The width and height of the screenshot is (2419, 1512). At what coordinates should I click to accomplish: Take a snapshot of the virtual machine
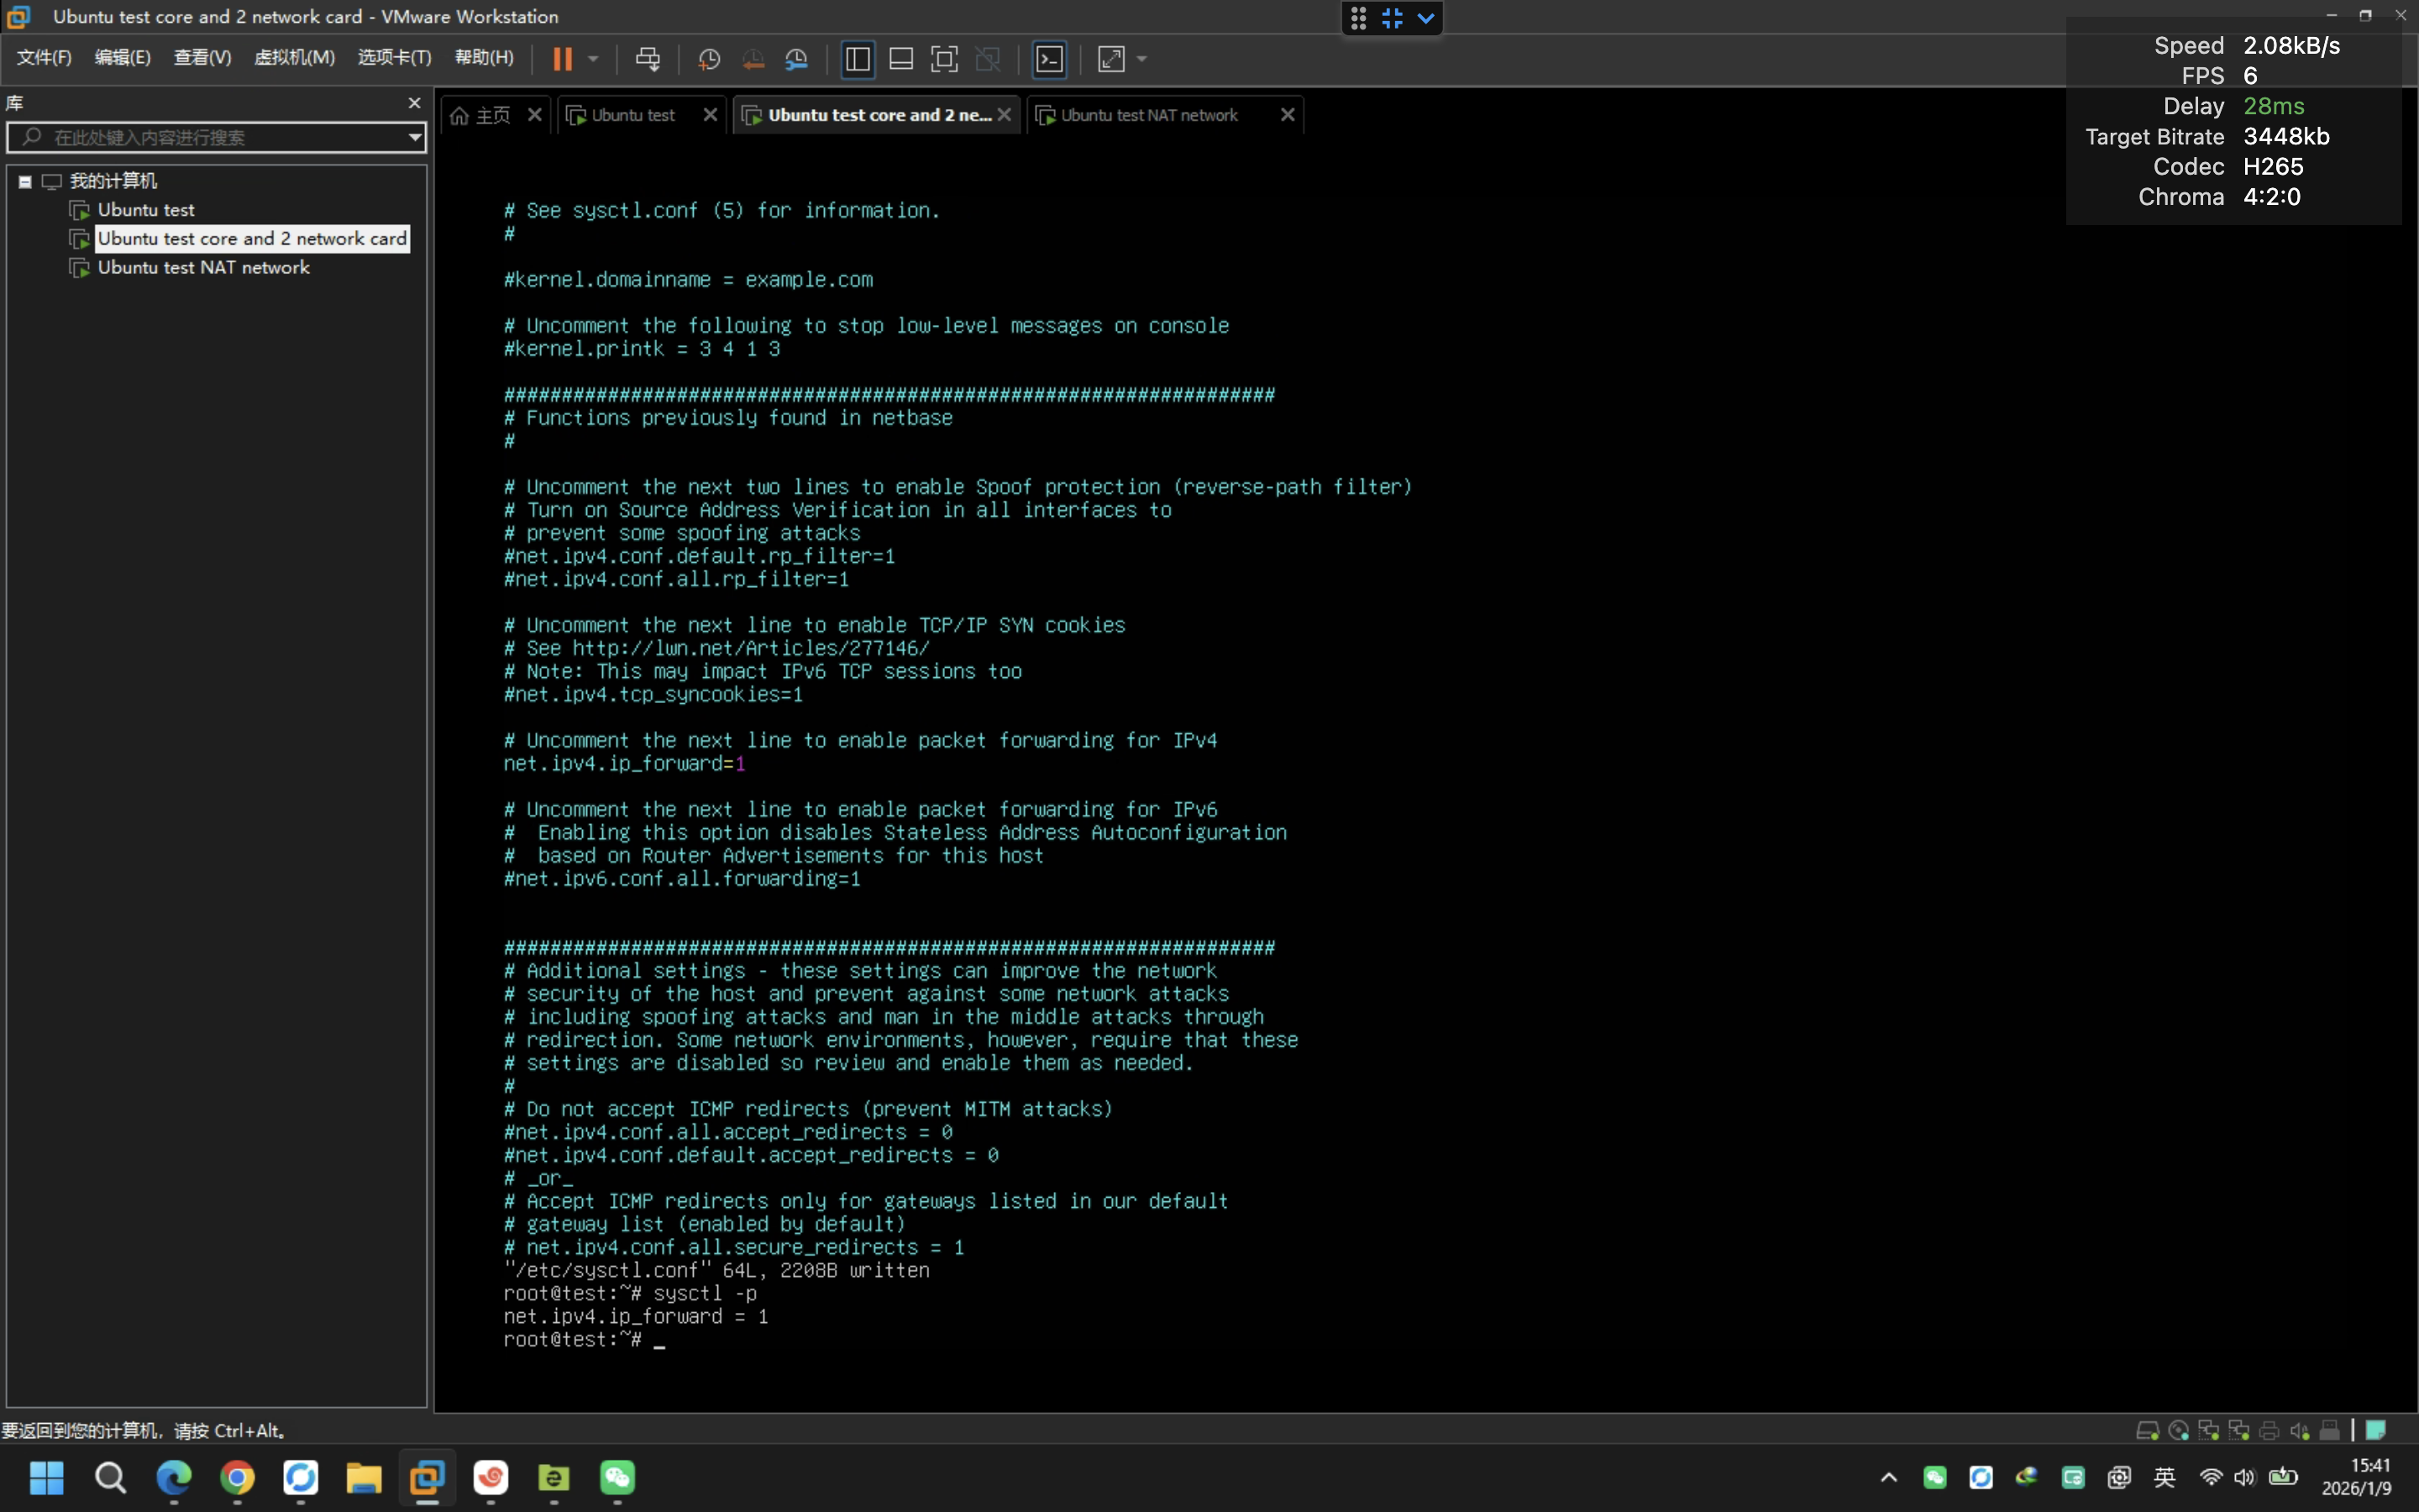tap(710, 59)
